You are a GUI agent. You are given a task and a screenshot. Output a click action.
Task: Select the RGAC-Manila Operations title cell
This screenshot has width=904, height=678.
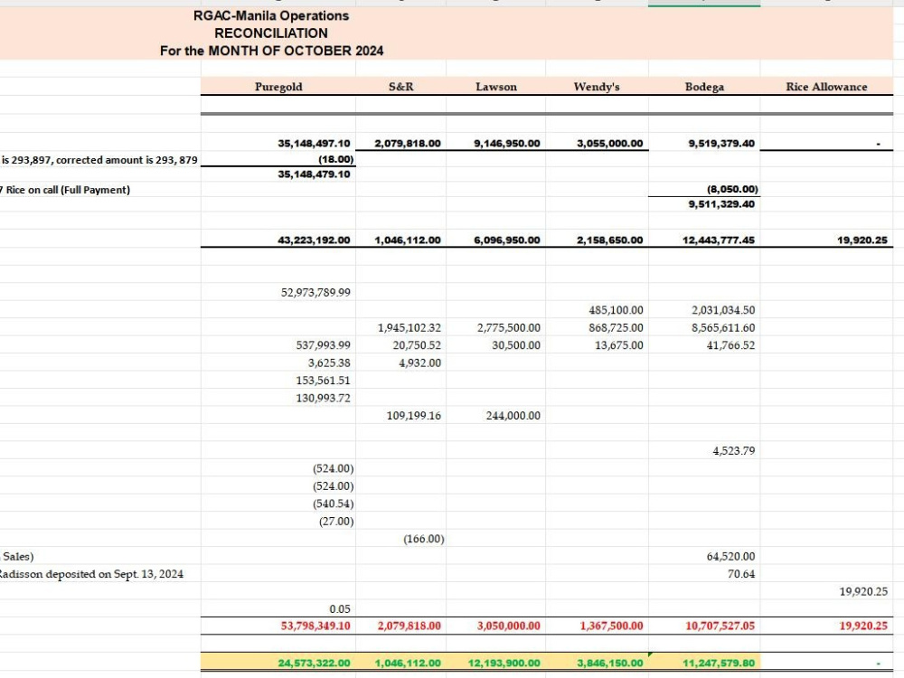(271, 15)
